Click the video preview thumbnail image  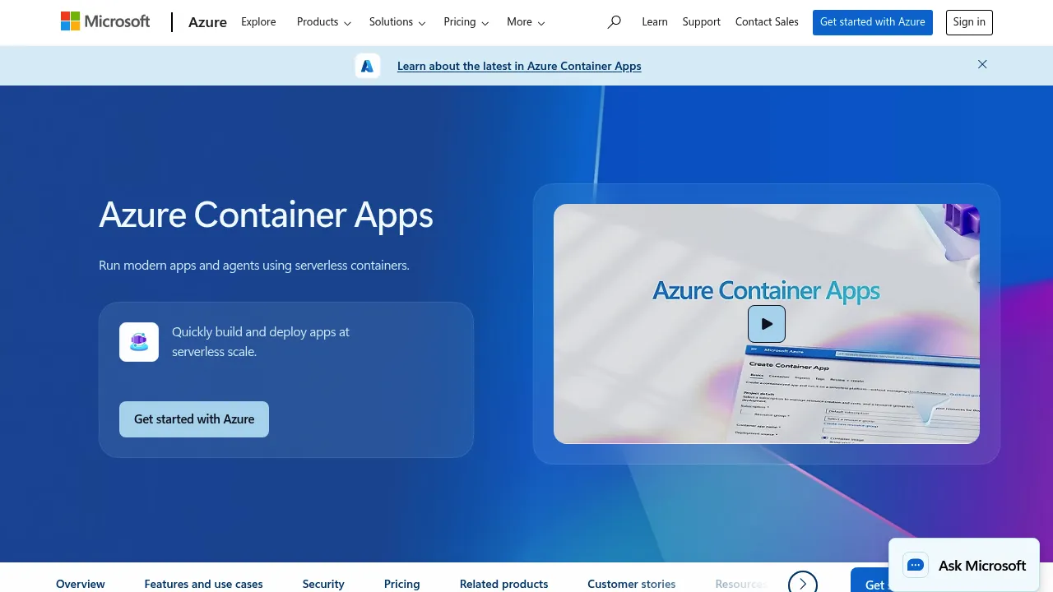(767, 324)
